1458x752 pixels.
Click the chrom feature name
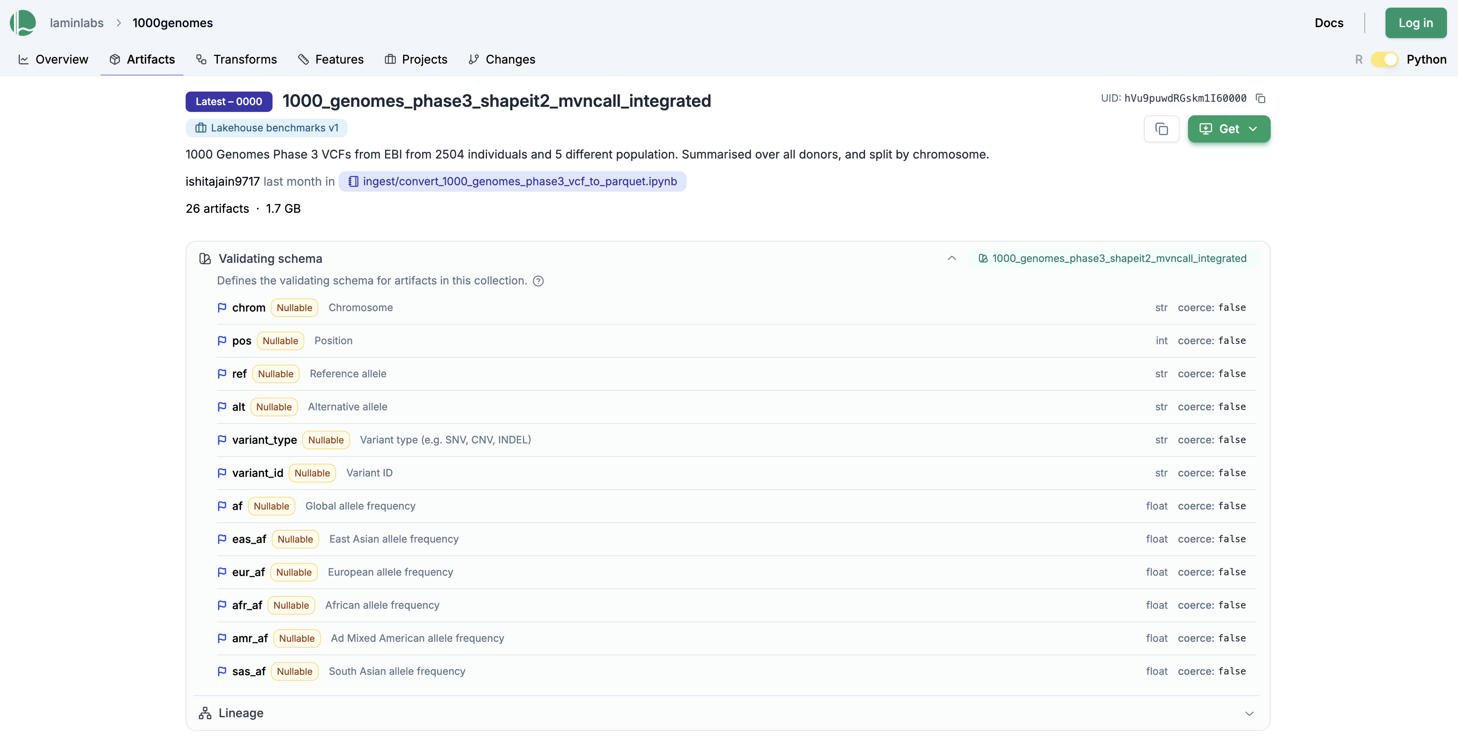[x=248, y=308]
